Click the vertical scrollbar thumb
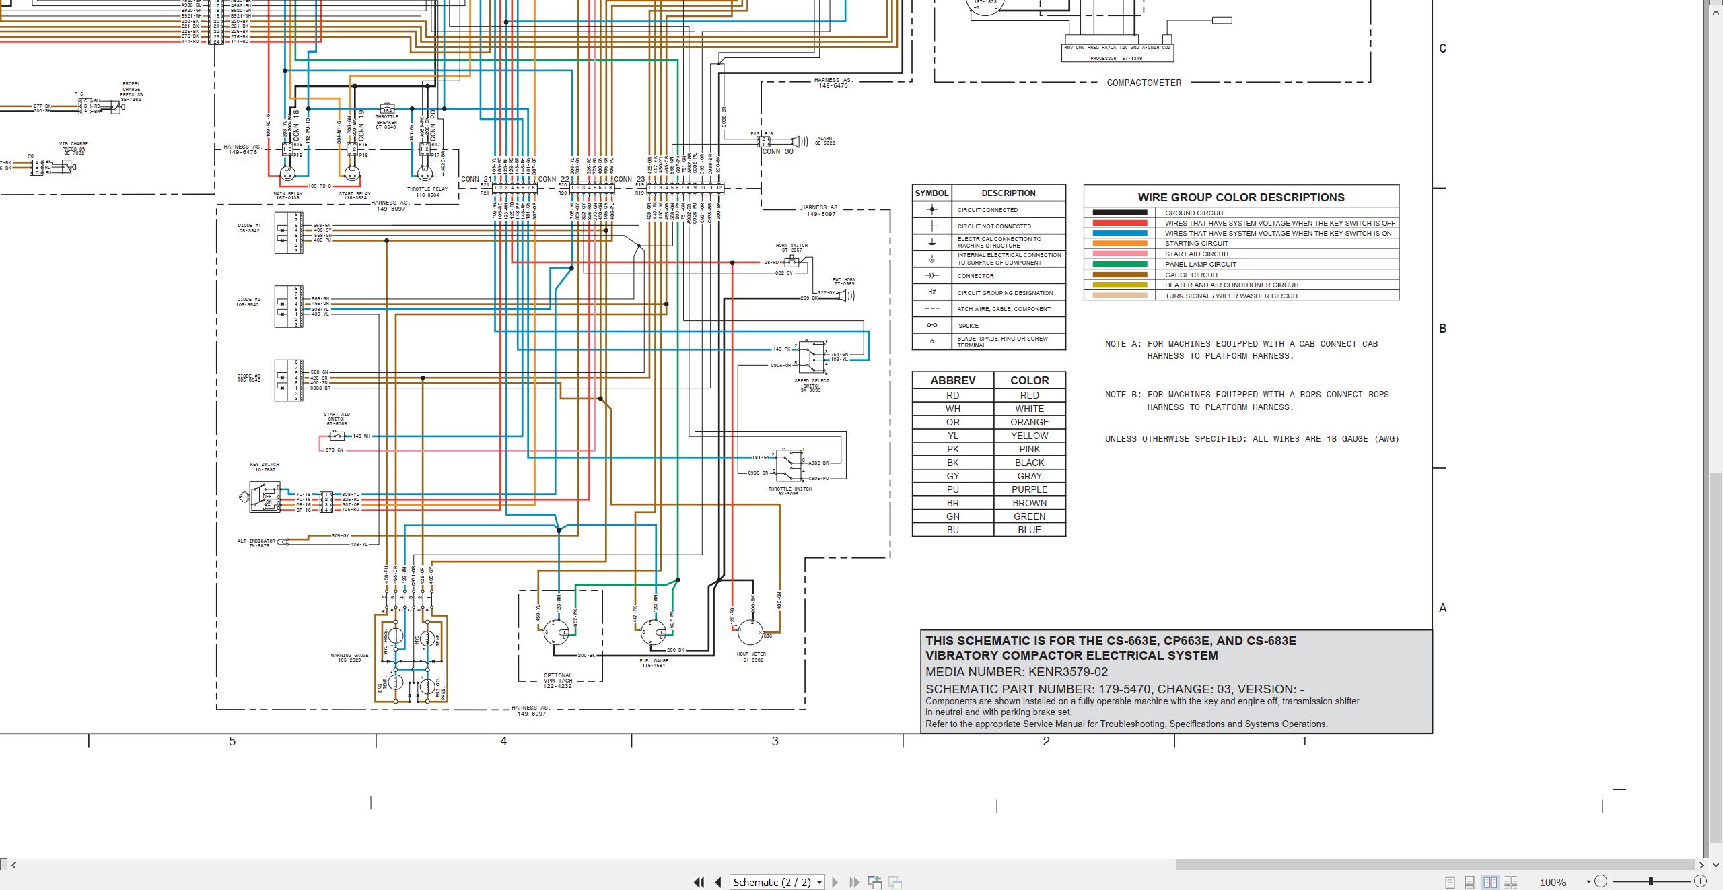Image resolution: width=1723 pixels, height=890 pixels. (x=1716, y=658)
